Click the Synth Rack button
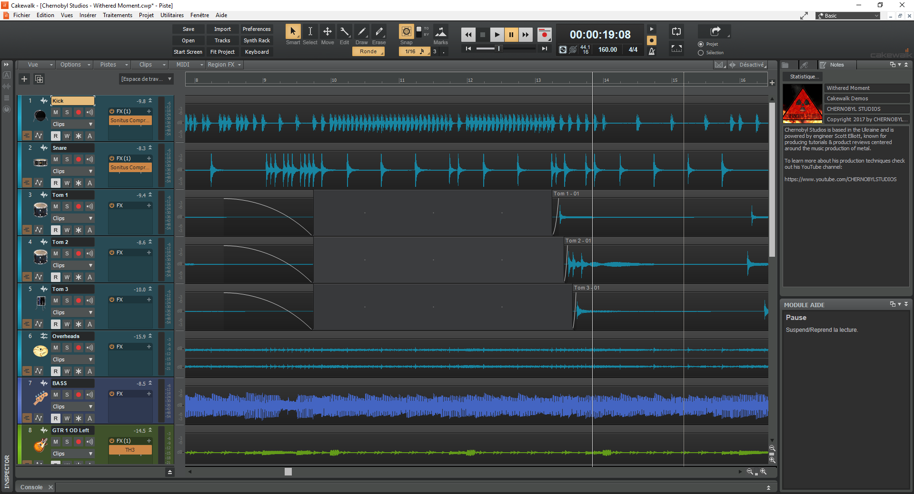Image resolution: width=914 pixels, height=494 pixels. tap(257, 40)
